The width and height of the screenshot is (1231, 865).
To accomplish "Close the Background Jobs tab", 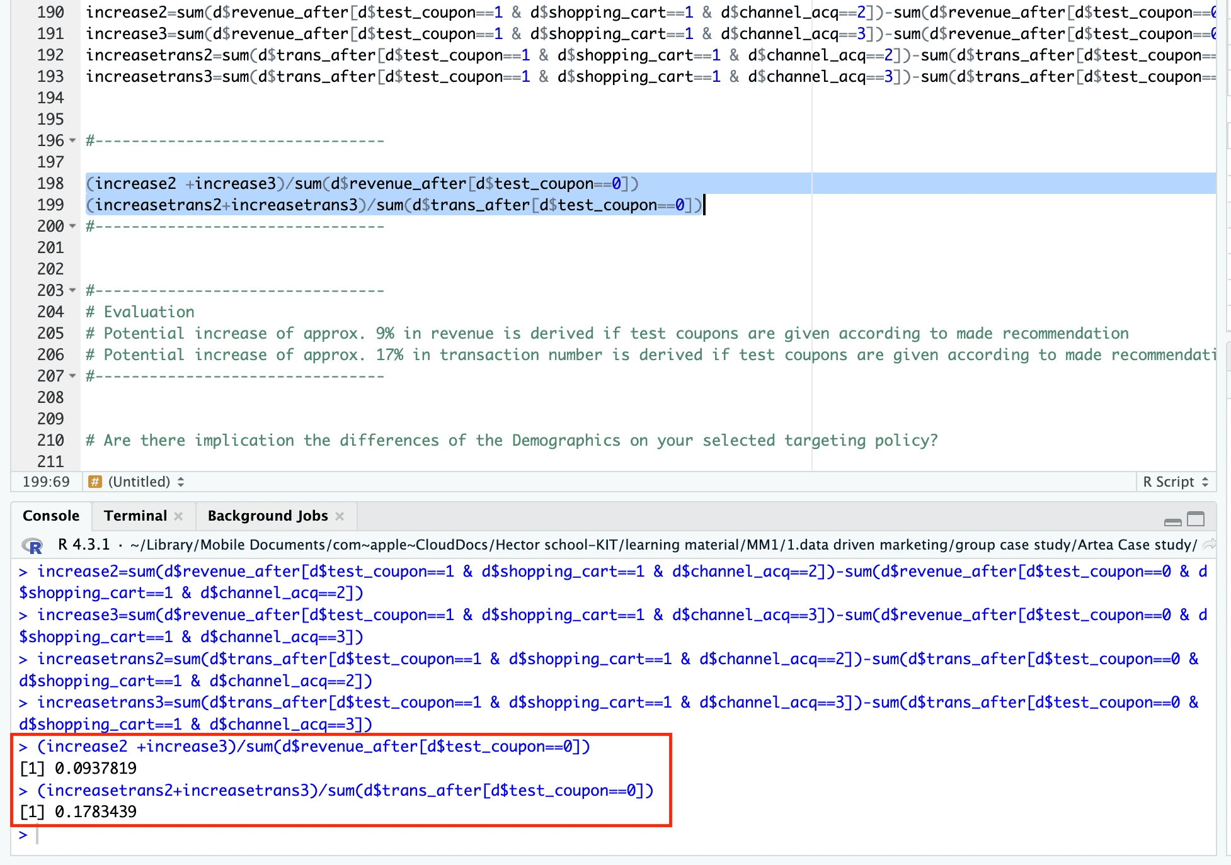I will 340,516.
